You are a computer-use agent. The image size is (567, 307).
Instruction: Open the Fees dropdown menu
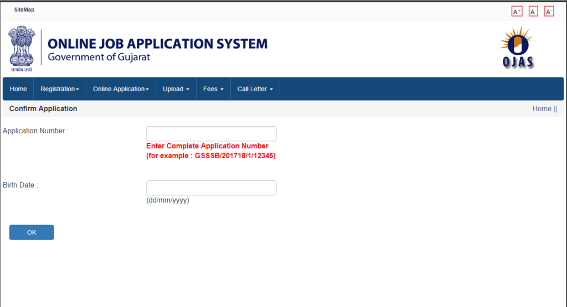[x=213, y=89]
